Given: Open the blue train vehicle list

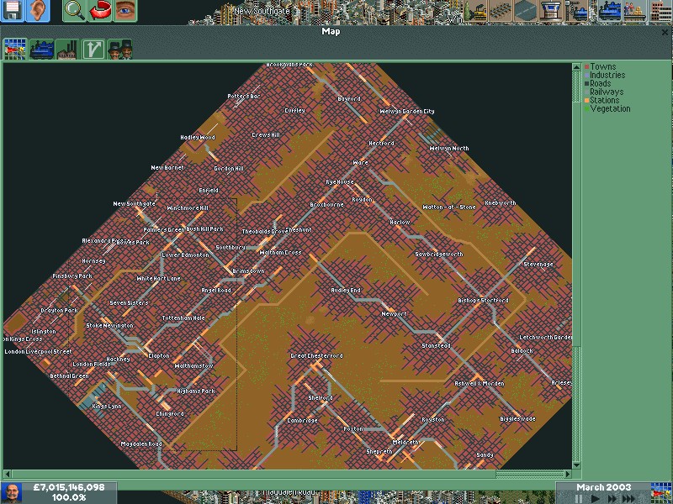Looking at the screenshot, I should [x=609, y=11].
